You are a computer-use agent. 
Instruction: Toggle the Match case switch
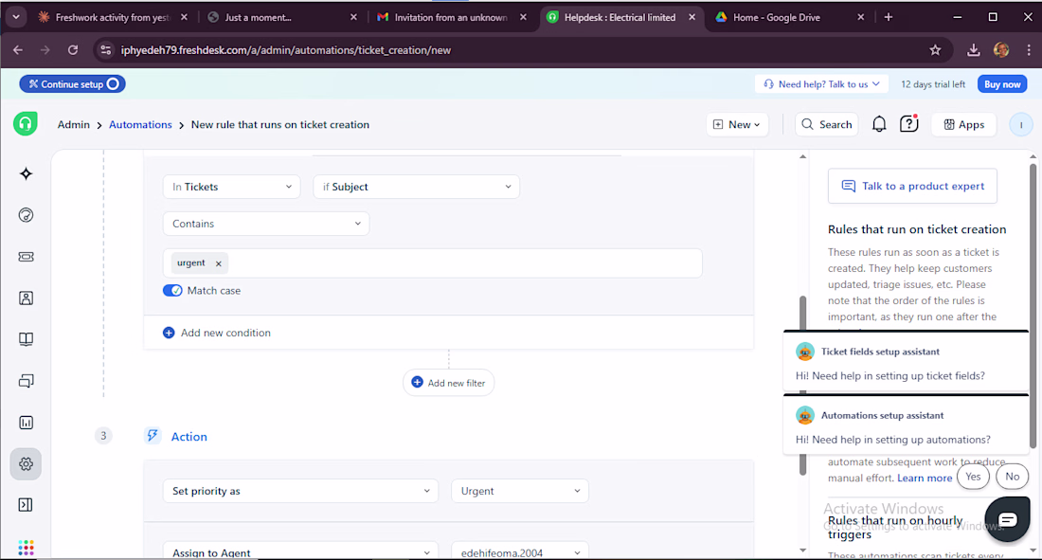[x=172, y=291]
